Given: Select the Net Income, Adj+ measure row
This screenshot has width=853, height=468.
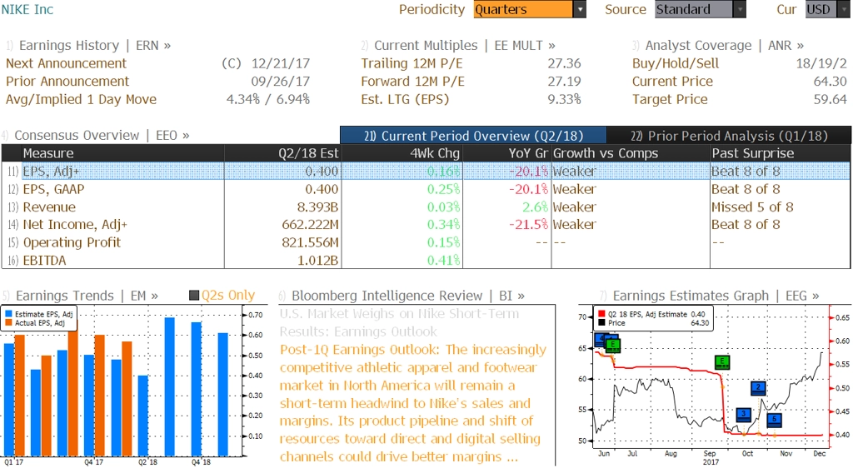Looking at the screenshot, I should click(426, 225).
